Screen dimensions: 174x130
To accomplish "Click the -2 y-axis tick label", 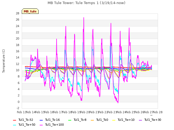I will (x=18, y=108).
